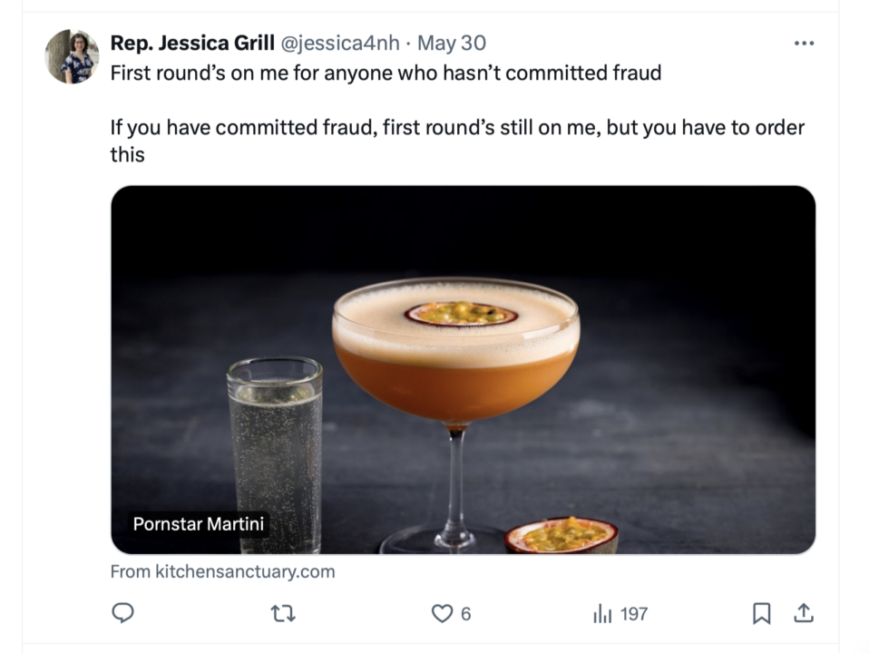Viewport: 869px width, 653px height.
Task: Click the first line about first round
Action: pyautogui.click(x=386, y=73)
